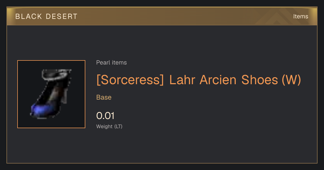Click the word Shoes in the item title

pyautogui.click(x=259, y=80)
